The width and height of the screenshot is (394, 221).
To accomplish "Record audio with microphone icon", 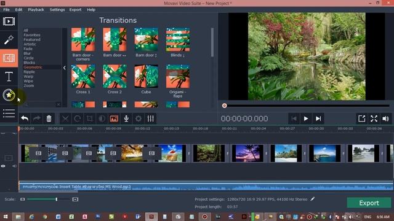I will (x=126, y=118).
